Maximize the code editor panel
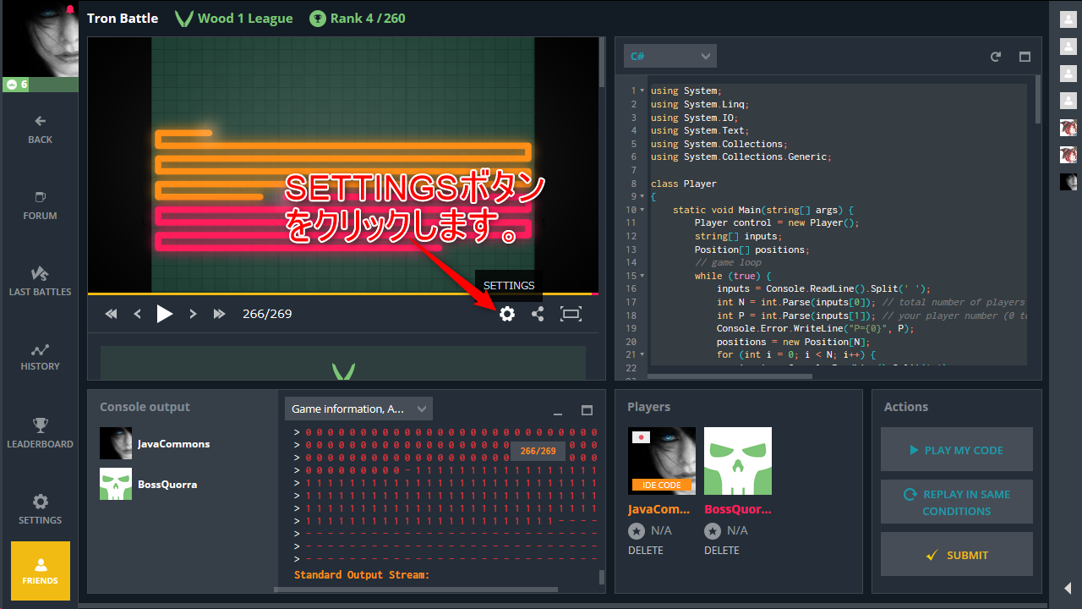Screen dimensions: 1082x609 click(x=1025, y=57)
